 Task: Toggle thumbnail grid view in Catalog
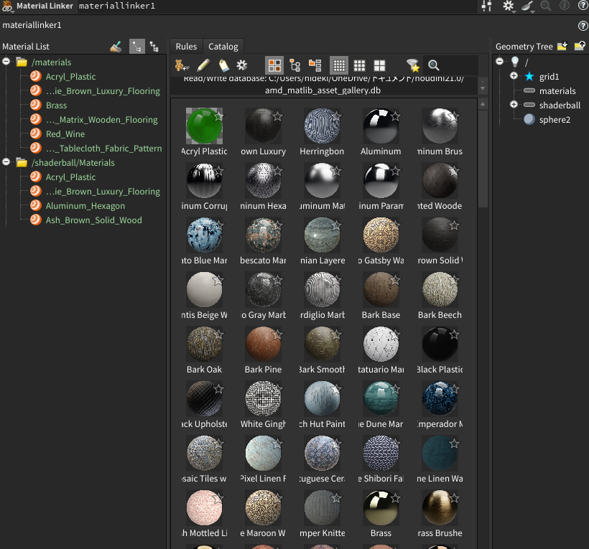(x=274, y=66)
